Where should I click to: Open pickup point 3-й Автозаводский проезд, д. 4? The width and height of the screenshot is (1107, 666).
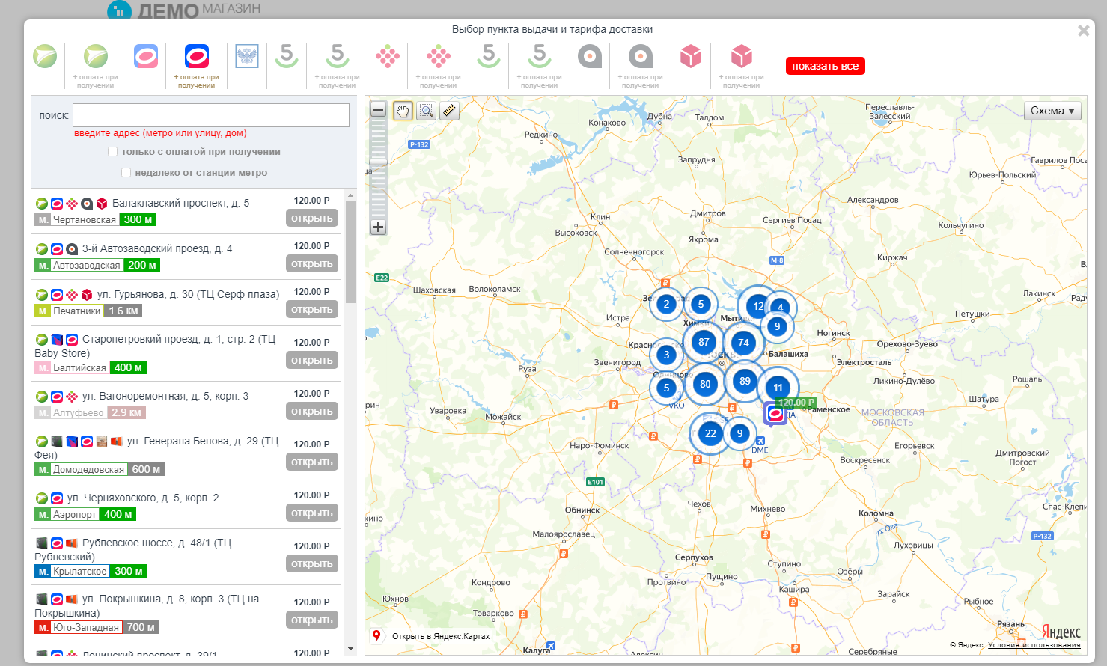click(x=312, y=263)
